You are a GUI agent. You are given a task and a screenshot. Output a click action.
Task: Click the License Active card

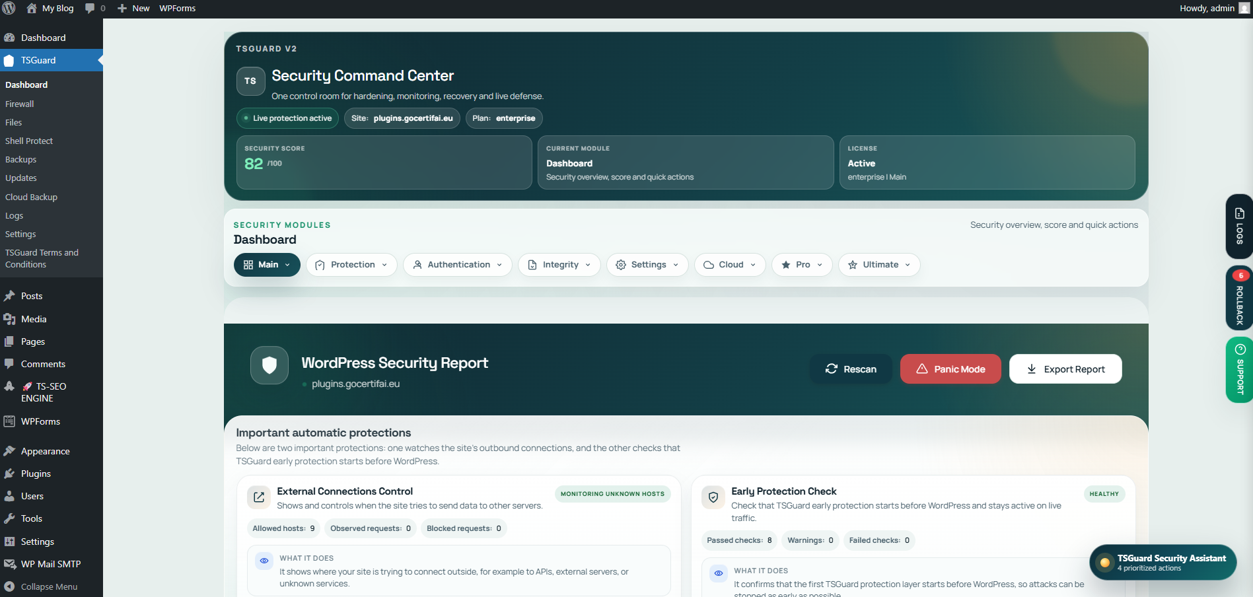coord(987,162)
